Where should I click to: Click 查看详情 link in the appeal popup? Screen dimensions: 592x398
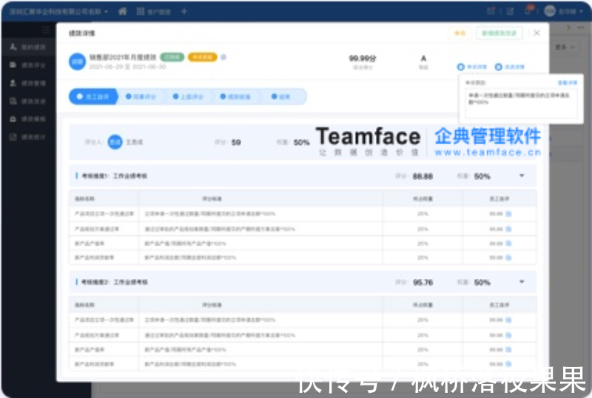567,82
